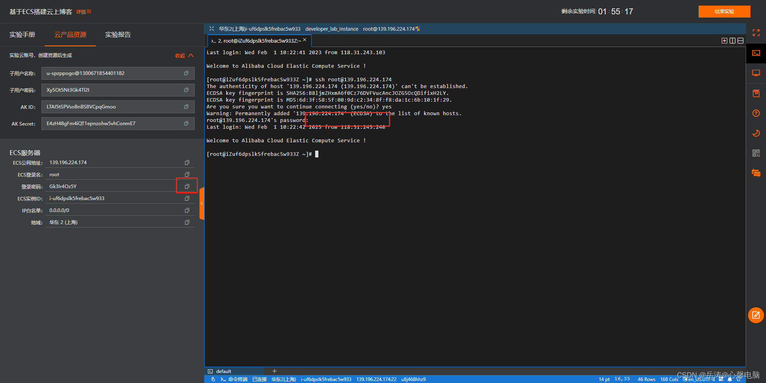Click the 子用户名称 input field
Viewport: 766px width, 383px height.
pyautogui.click(x=118, y=73)
